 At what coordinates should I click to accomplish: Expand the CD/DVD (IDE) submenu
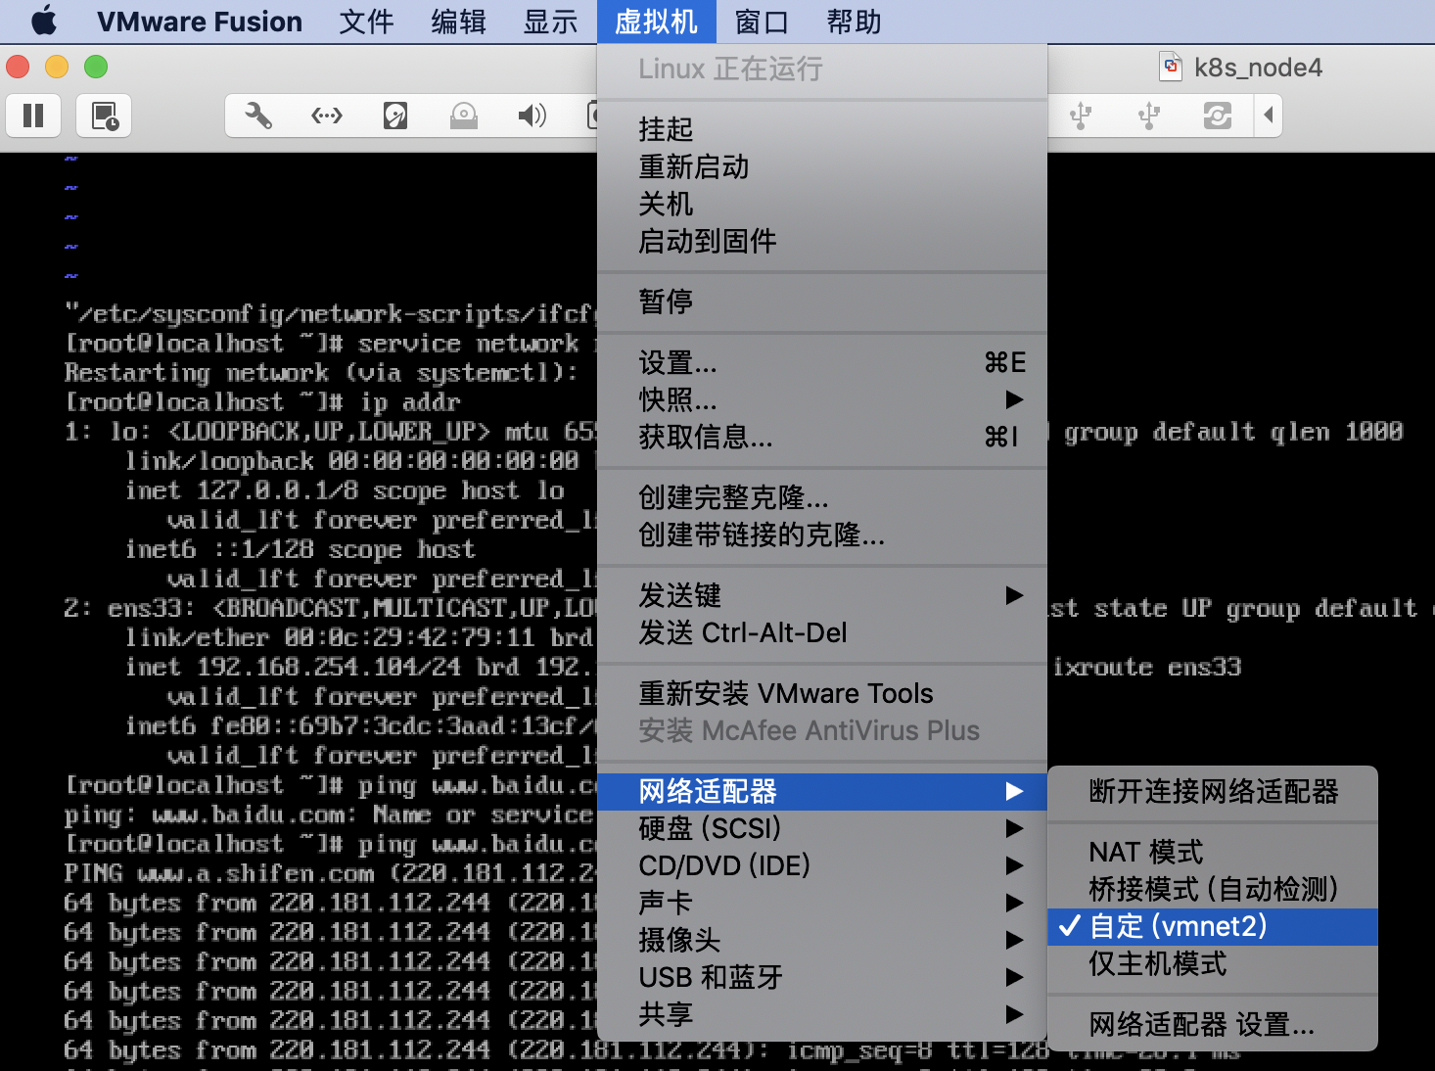pyautogui.click(x=822, y=865)
